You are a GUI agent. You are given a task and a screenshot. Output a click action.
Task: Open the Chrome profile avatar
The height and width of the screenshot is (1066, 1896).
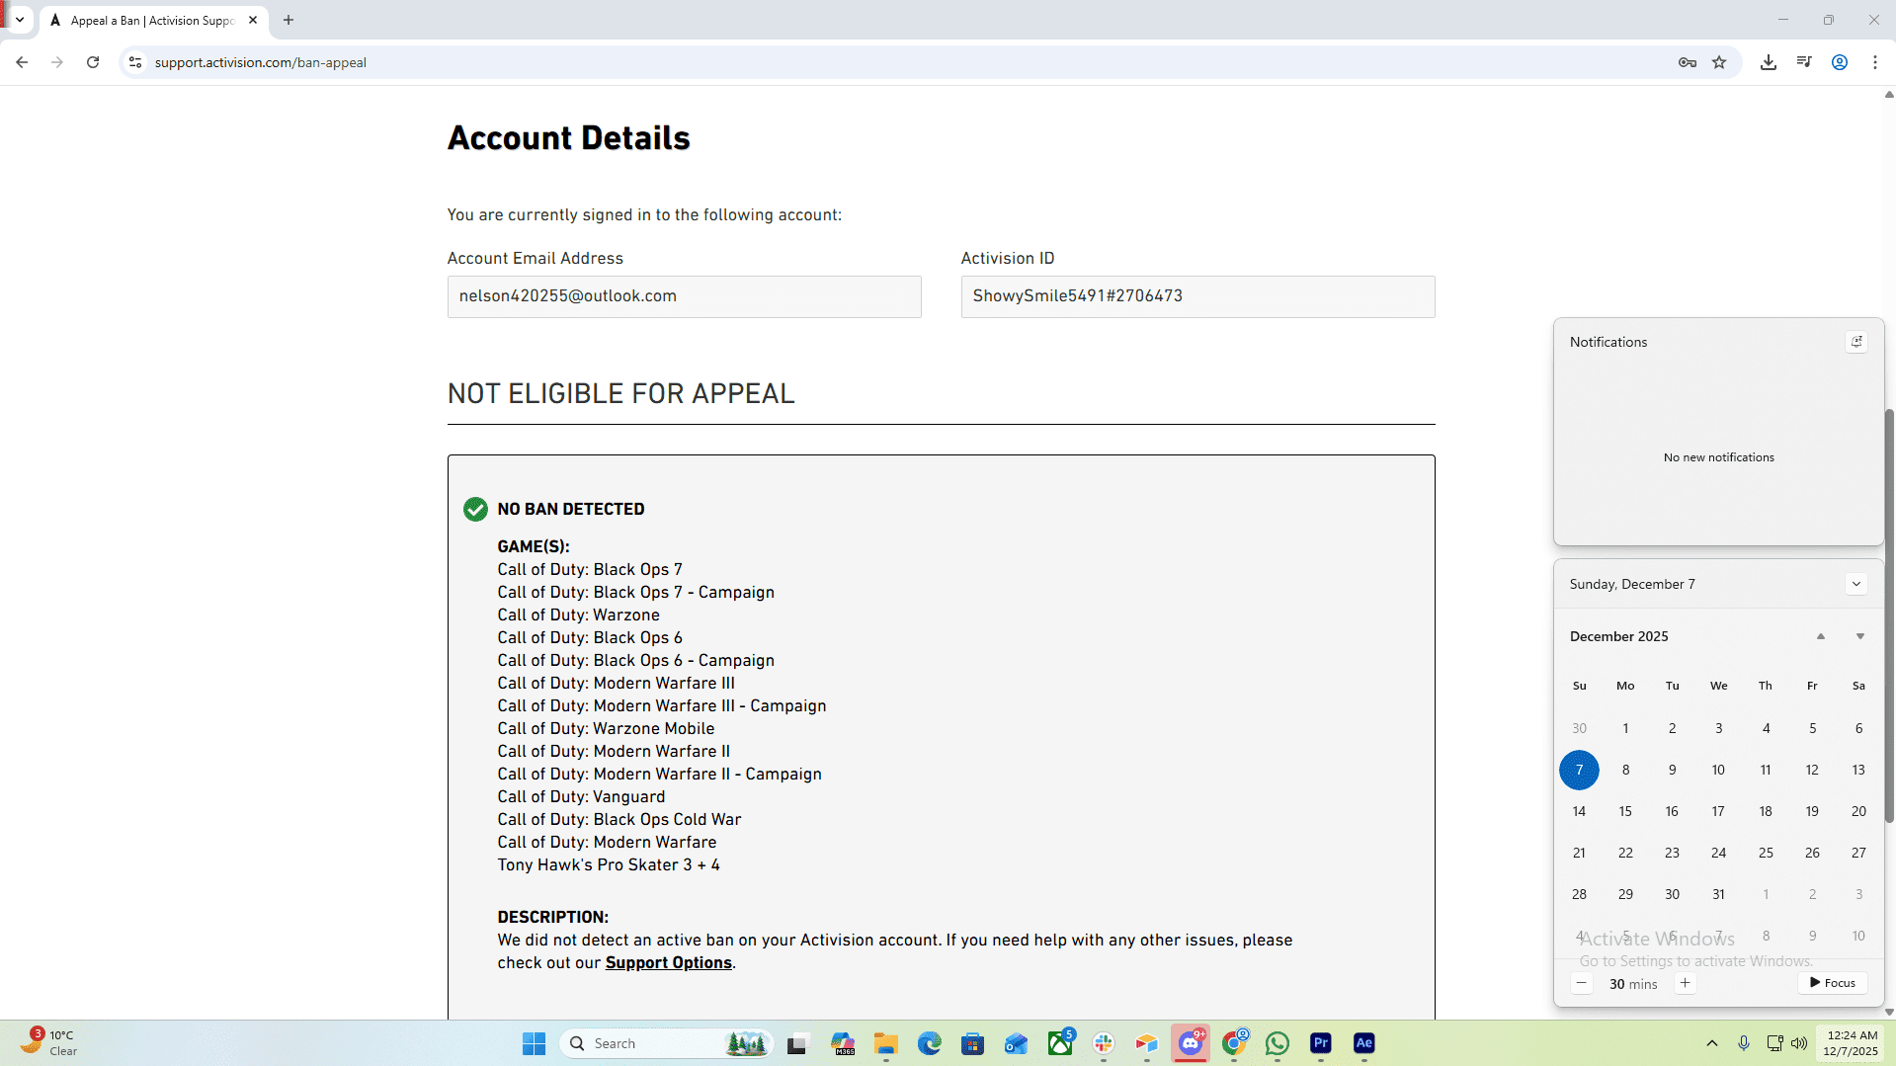1840,62
